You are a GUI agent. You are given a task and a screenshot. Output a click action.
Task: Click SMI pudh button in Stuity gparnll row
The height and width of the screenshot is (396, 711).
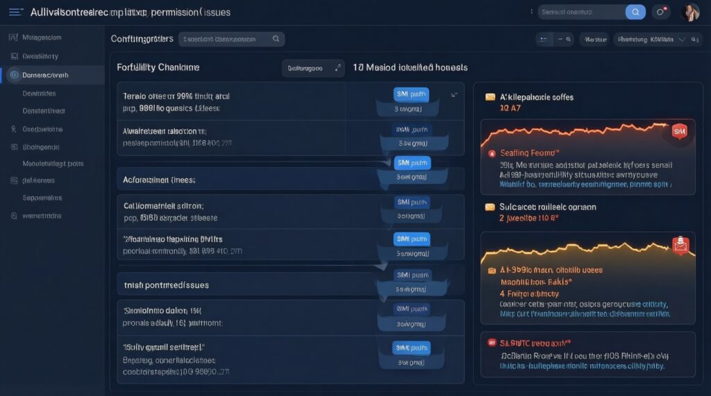pos(411,347)
